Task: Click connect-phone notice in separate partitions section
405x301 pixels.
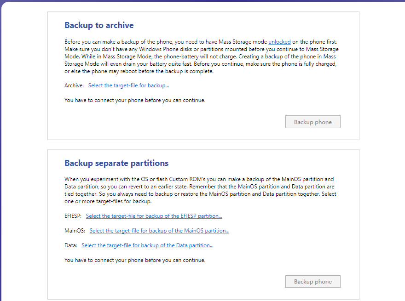Action: point(134,260)
